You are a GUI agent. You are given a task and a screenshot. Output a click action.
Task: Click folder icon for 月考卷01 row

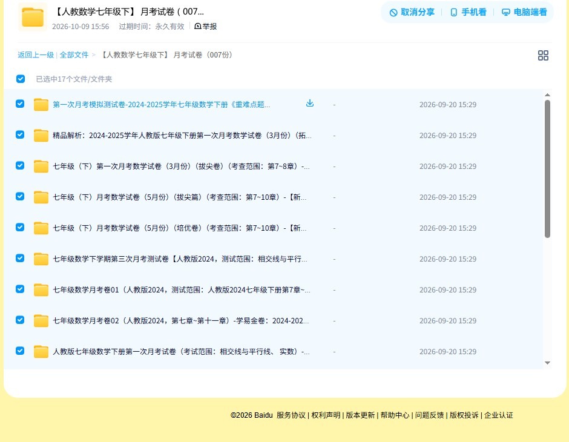41,289
